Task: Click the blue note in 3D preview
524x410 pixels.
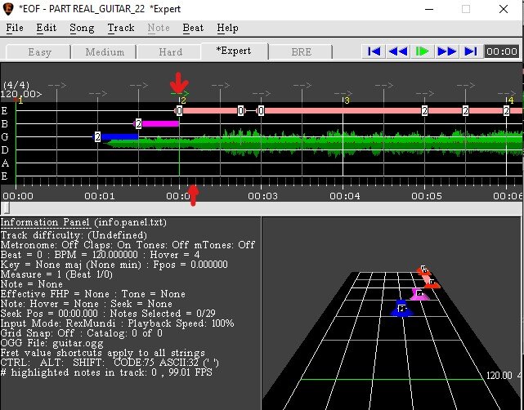Action: coord(402,309)
